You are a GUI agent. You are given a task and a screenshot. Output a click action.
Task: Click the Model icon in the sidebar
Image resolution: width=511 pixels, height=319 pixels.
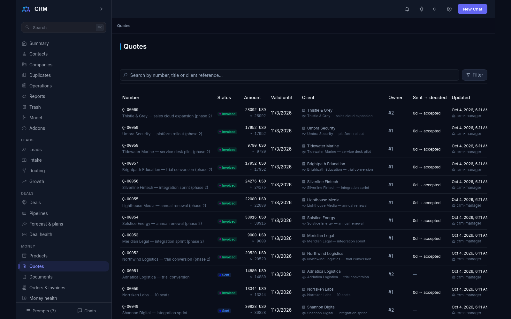(x=24, y=118)
